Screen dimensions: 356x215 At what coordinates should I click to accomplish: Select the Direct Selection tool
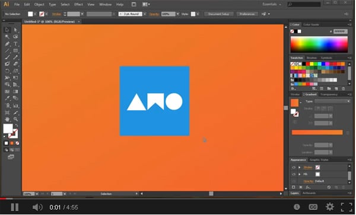click(15, 30)
